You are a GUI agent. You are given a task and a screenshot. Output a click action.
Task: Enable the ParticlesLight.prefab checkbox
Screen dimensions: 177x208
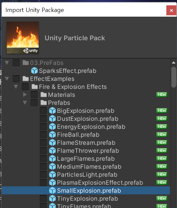tap(43, 175)
